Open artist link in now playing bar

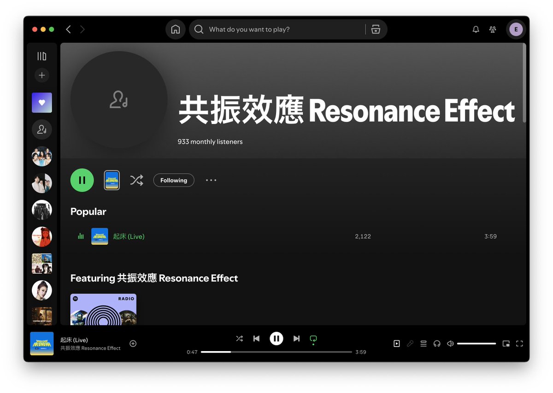pyautogui.click(x=90, y=348)
